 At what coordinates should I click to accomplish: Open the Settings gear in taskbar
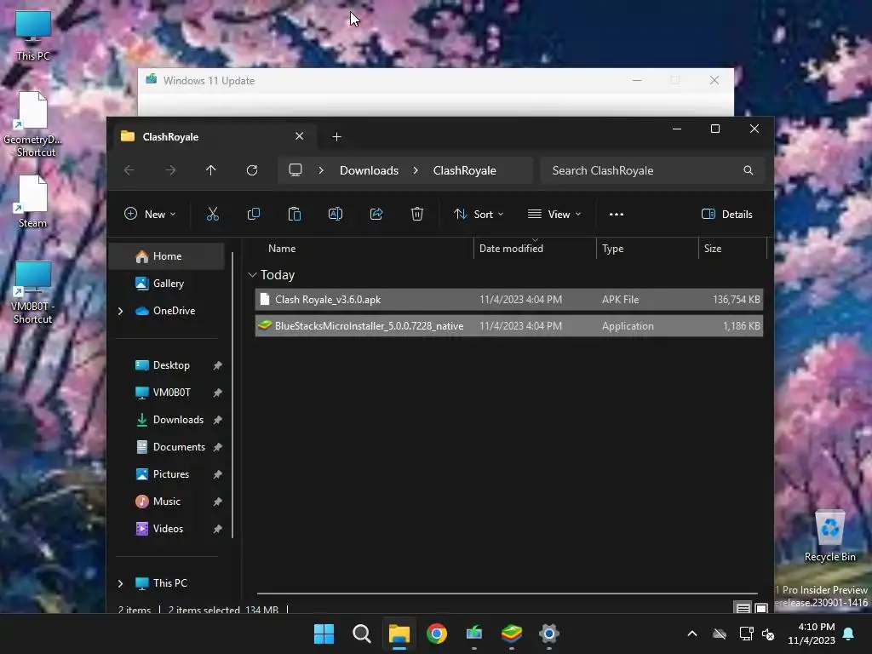click(x=549, y=634)
